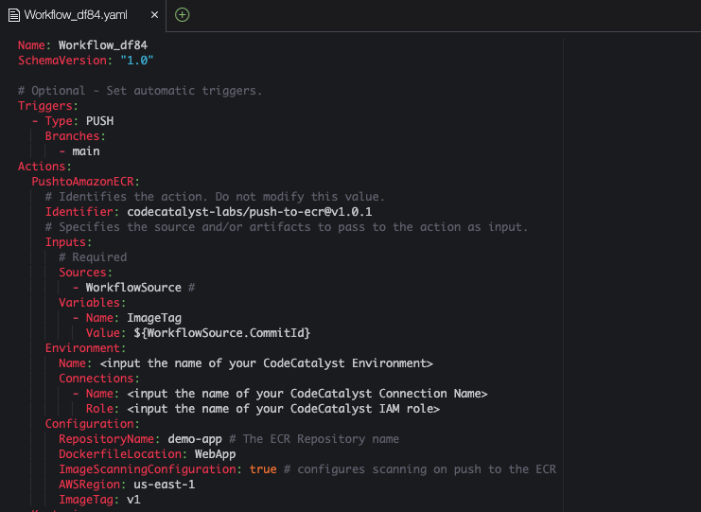701x512 pixels.
Task: Click the CodeCatalyst Environment name placeholder
Action: coord(266,363)
